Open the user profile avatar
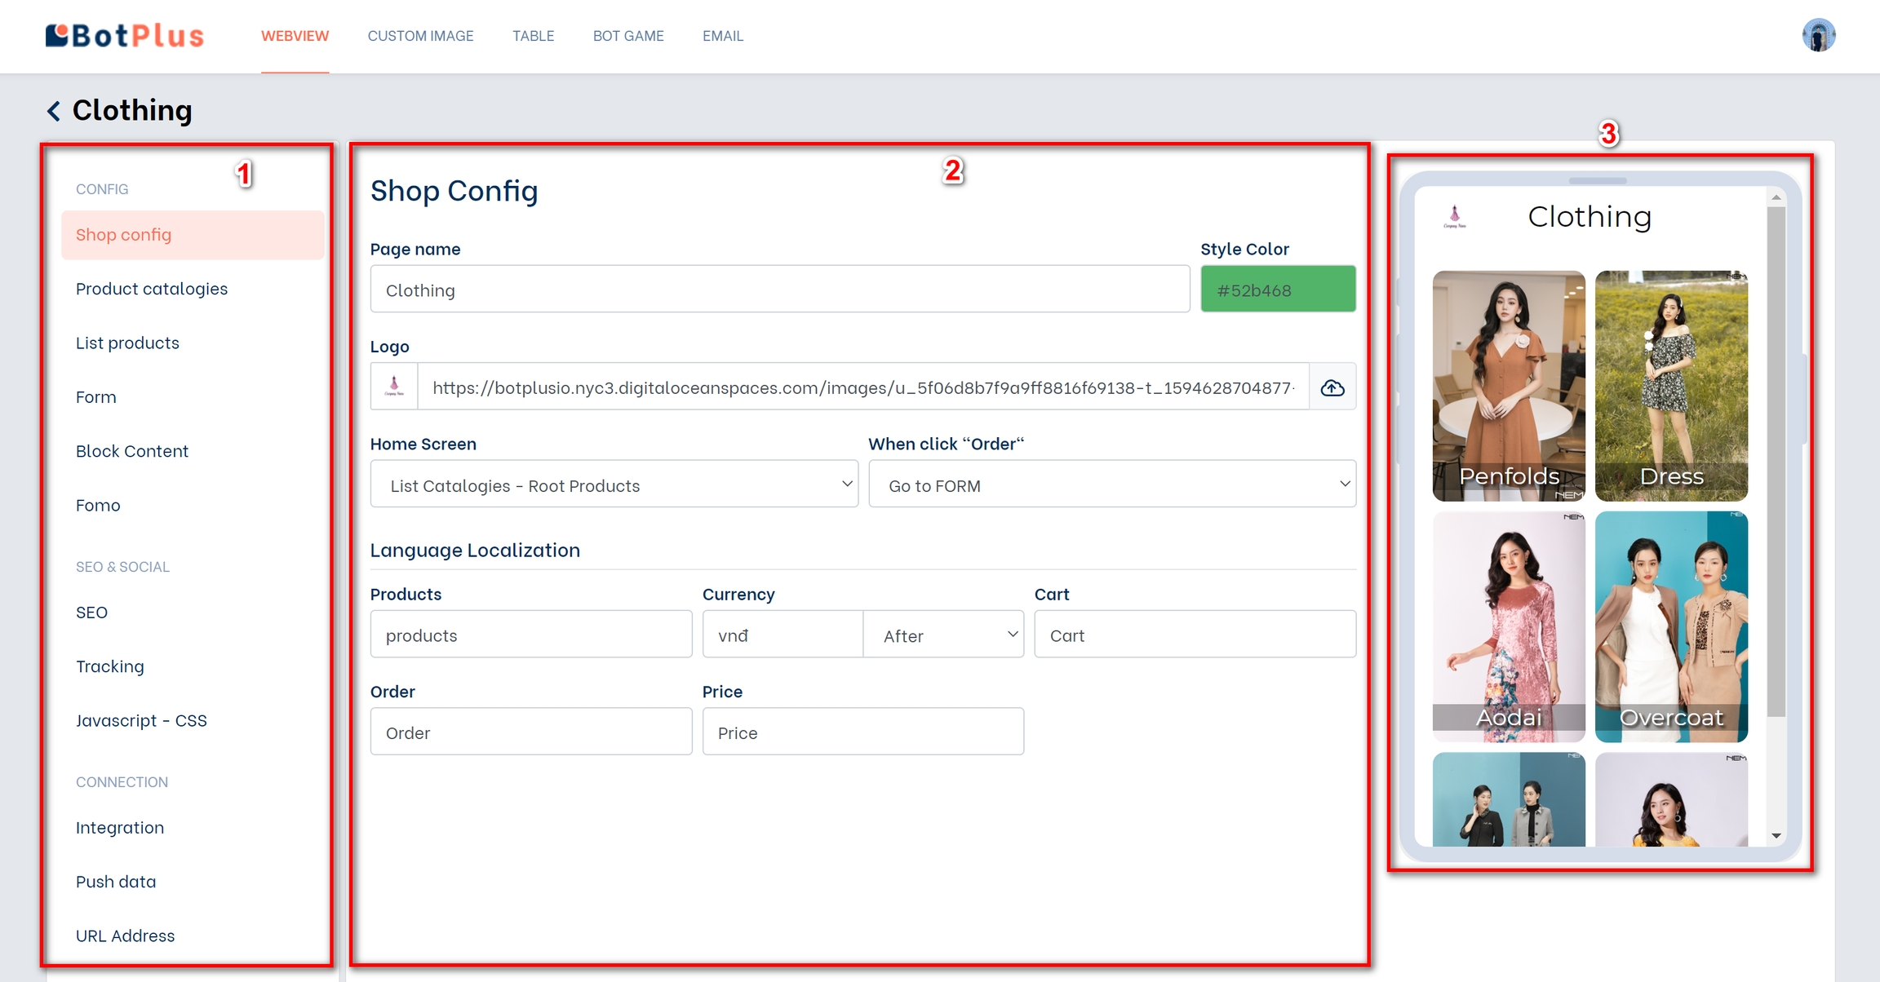Viewport: 1880px width, 982px height. 1818,35
